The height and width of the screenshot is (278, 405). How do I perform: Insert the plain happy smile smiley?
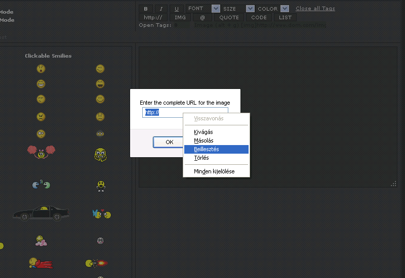(100, 99)
